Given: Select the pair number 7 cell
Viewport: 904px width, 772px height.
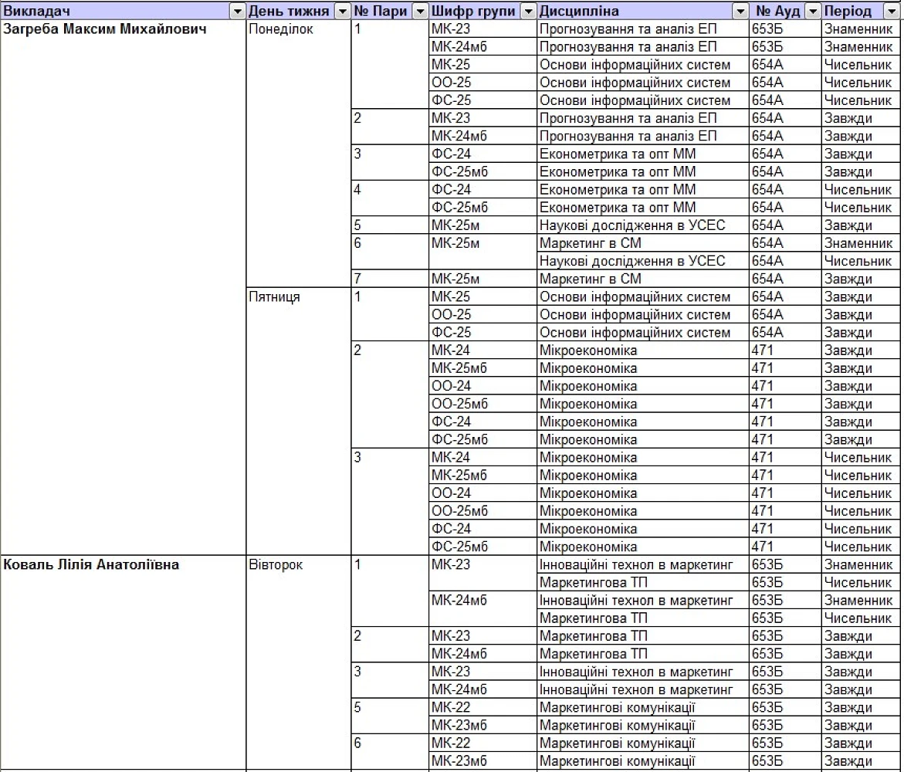Looking at the screenshot, I should coord(357,279).
